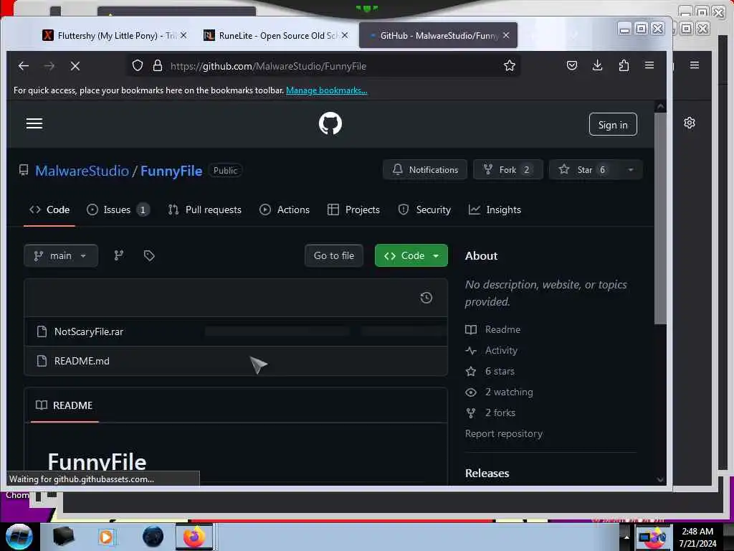Expand the Star lists dropdown arrow
The height and width of the screenshot is (551, 734).
pyautogui.click(x=631, y=169)
